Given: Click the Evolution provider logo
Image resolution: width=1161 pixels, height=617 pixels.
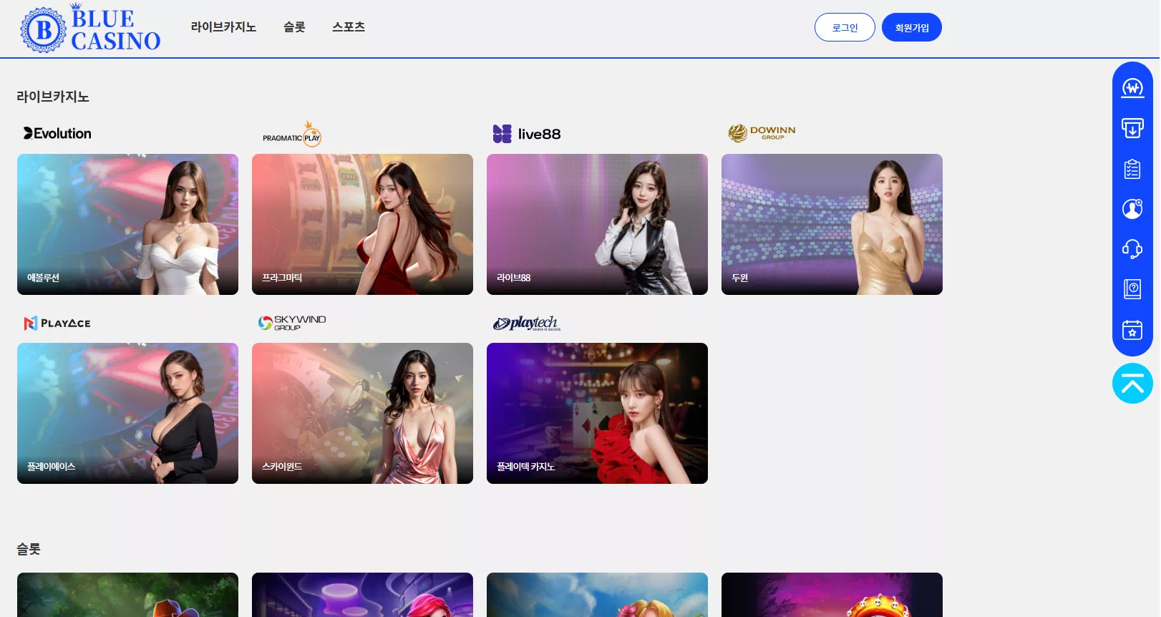Looking at the screenshot, I should 57,133.
